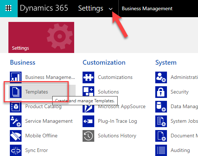
Task: Click the Plug-In Trace Log icon
Action: 88,121
